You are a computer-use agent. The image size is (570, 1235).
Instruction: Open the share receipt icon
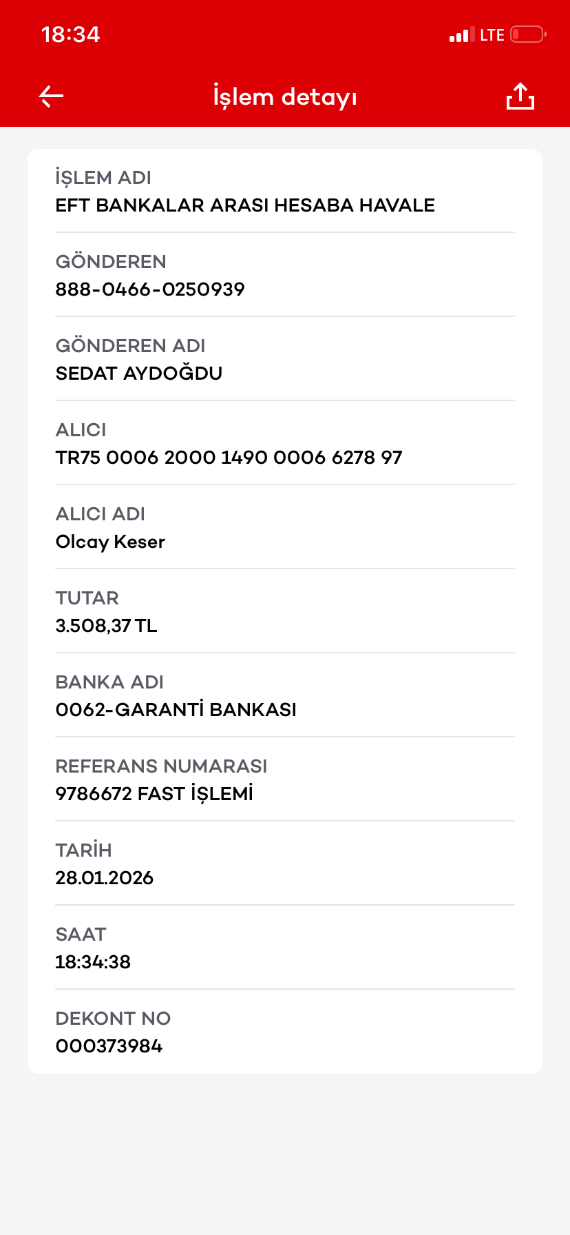(x=520, y=96)
